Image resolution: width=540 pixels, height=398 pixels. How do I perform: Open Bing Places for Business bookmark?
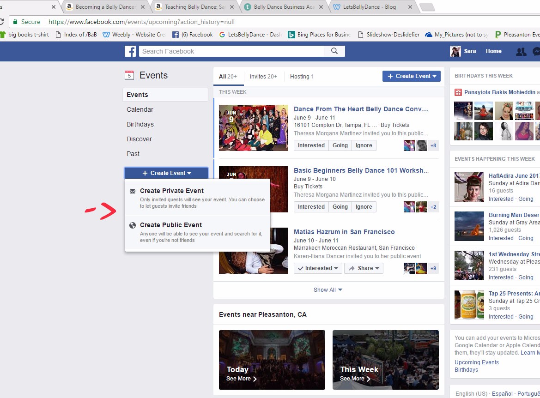[x=319, y=35]
